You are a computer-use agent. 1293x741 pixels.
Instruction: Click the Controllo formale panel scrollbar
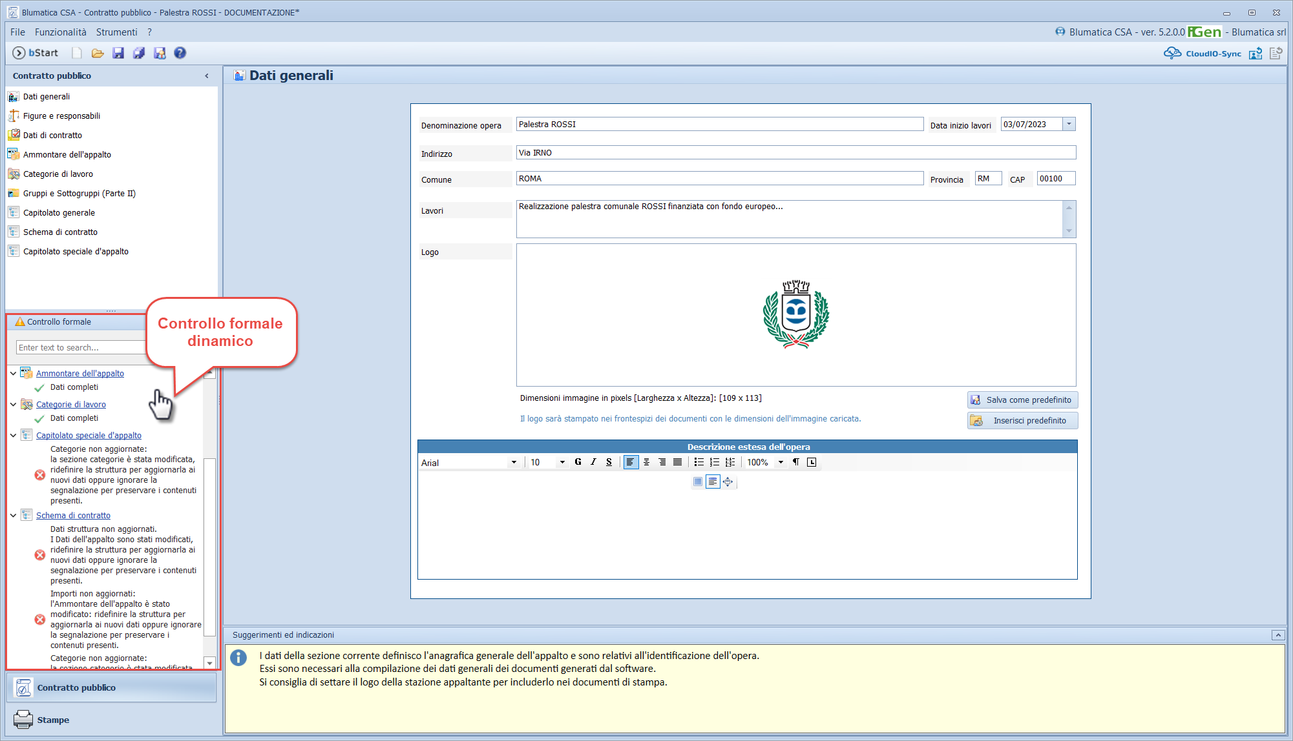click(x=209, y=549)
